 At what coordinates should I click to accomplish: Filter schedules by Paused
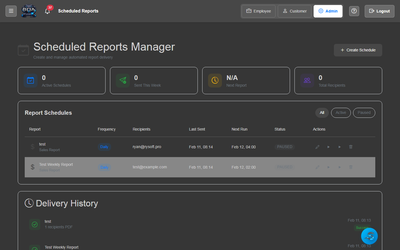(x=364, y=112)
